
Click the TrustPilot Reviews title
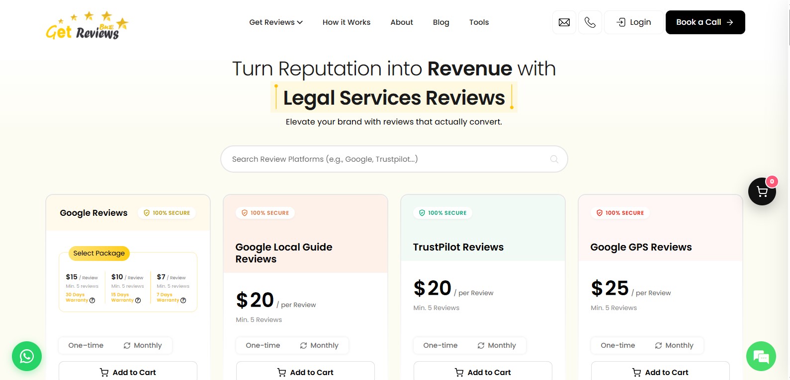click(458, 247)
